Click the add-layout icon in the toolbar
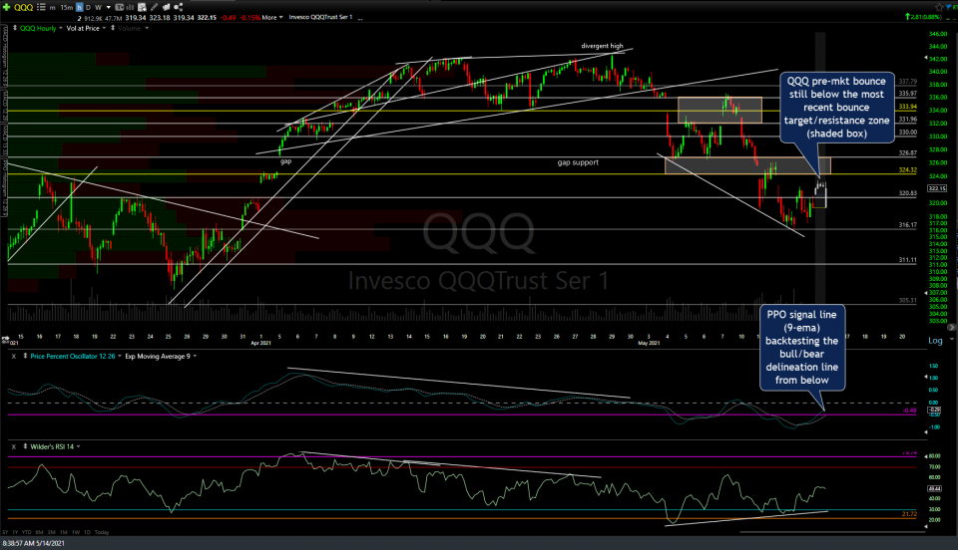The image size is (958, 550). click(x=142, y=7)
